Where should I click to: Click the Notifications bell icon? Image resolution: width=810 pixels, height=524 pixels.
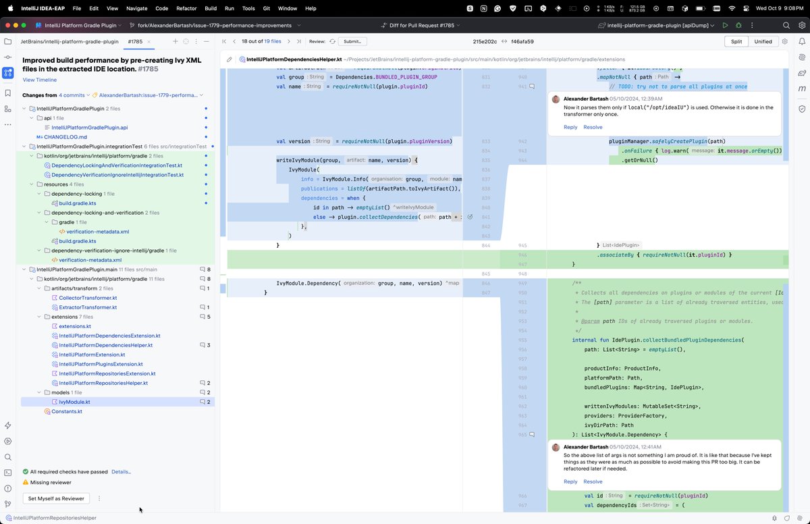[x=801, y=41]
